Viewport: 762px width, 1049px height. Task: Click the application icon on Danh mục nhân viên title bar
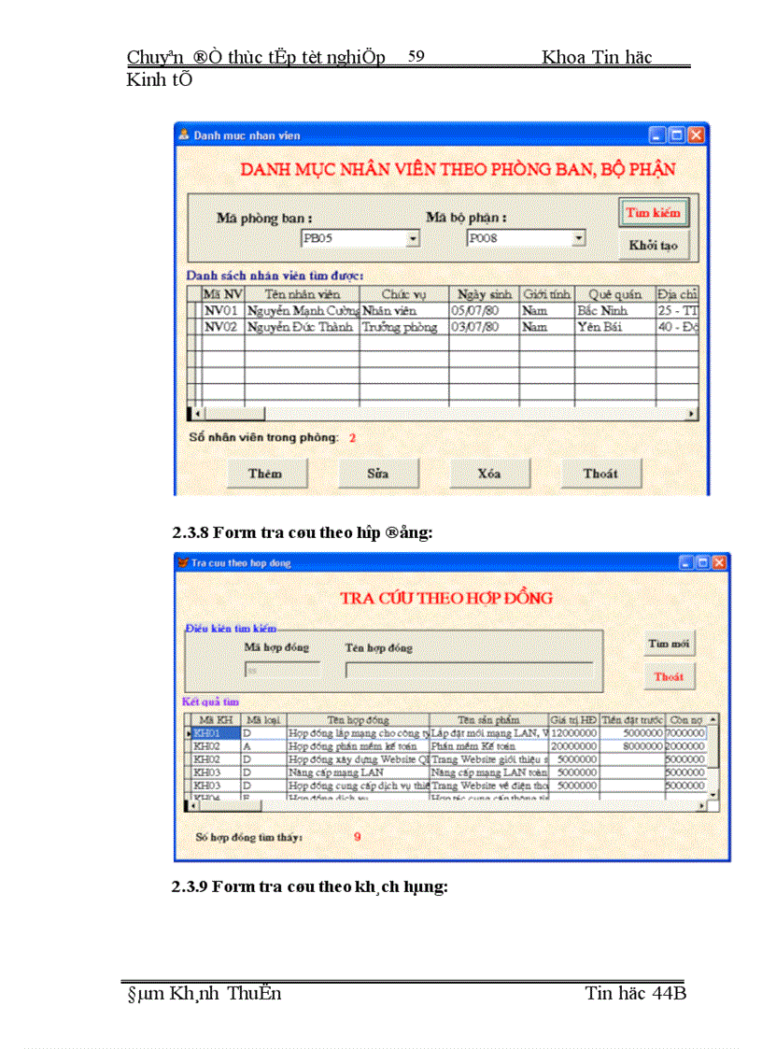click(184, 135)
